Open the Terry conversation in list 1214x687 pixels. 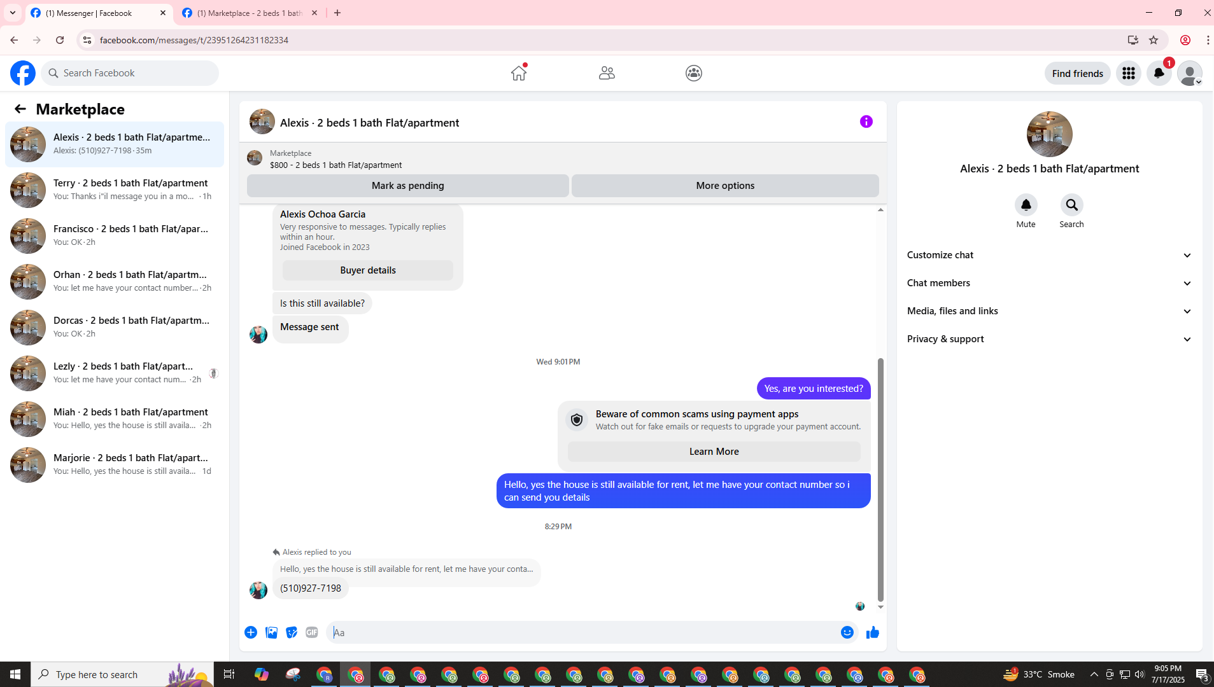tap(115, 190)
